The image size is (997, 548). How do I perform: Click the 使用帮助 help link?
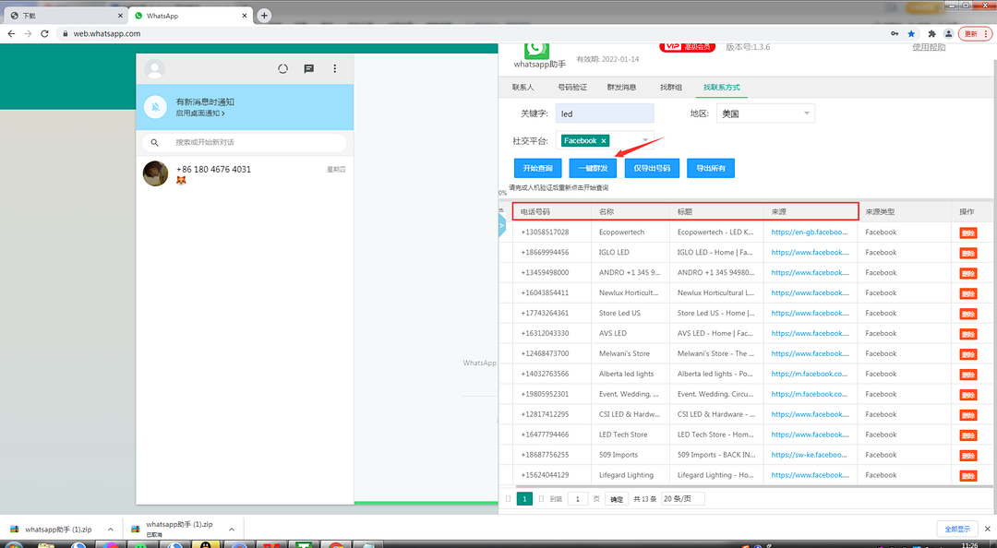929,47
